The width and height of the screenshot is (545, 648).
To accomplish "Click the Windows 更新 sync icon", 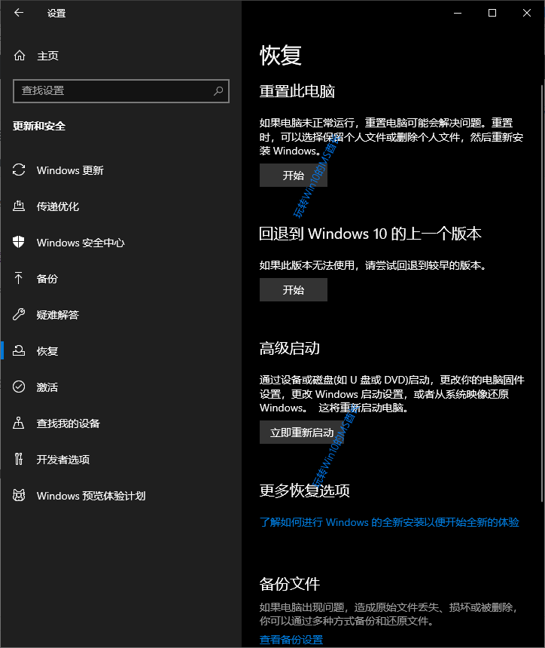I will 19,170.
